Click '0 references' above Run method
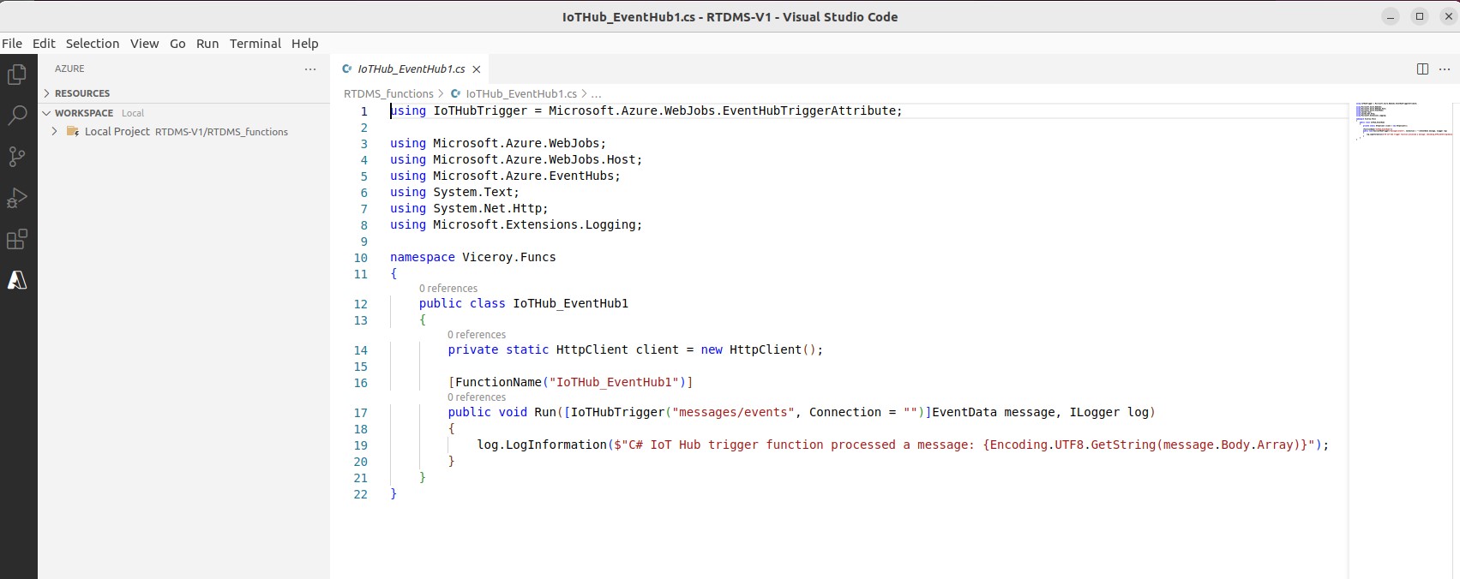Viewport: 1460px width, 579px height. (x=477, y=397)
